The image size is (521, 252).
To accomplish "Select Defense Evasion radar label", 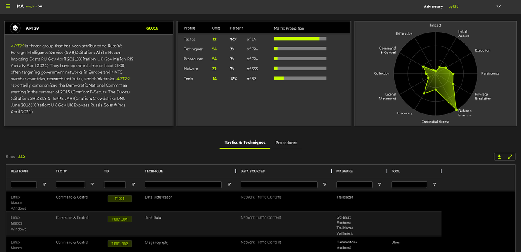I will 465,113.
